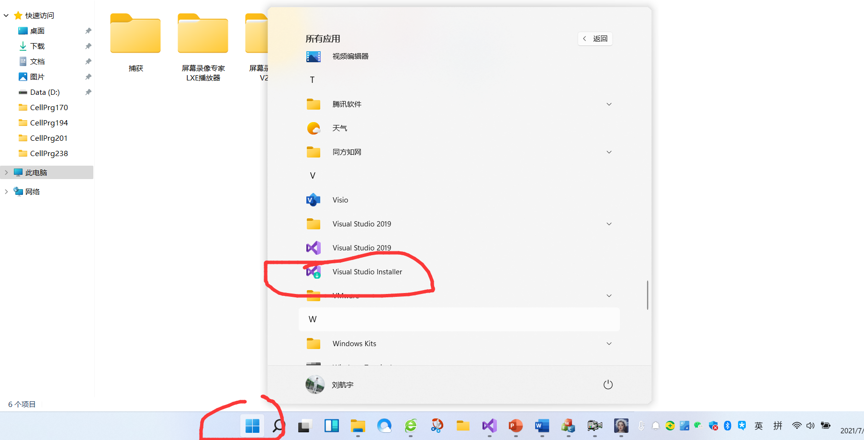Switch to PowerPoint in the taskbar
This screenshot has width=864, height=440.
coord(516,426)
